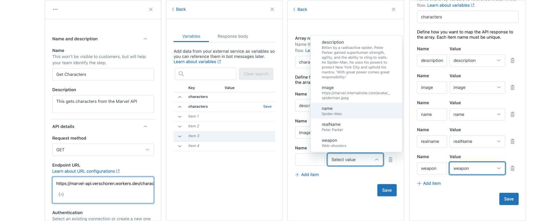Screen dimensions: 558x221
Task: Open the Learn about variables link in Variables panel
Action: 197,62
